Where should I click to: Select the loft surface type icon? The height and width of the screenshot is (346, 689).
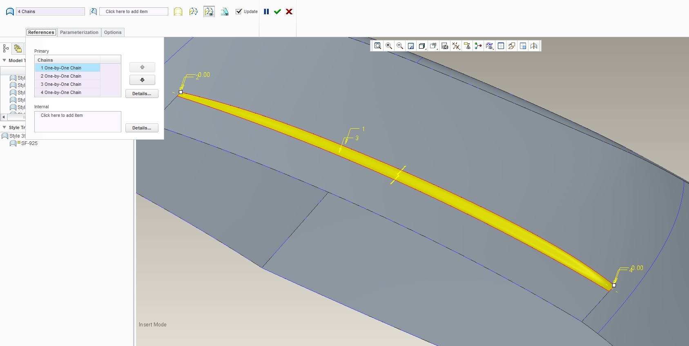pyautogui.click(x=194, y=11)
